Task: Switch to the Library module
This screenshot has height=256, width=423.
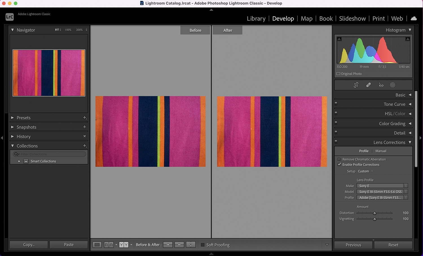Action: click(256, 18)
